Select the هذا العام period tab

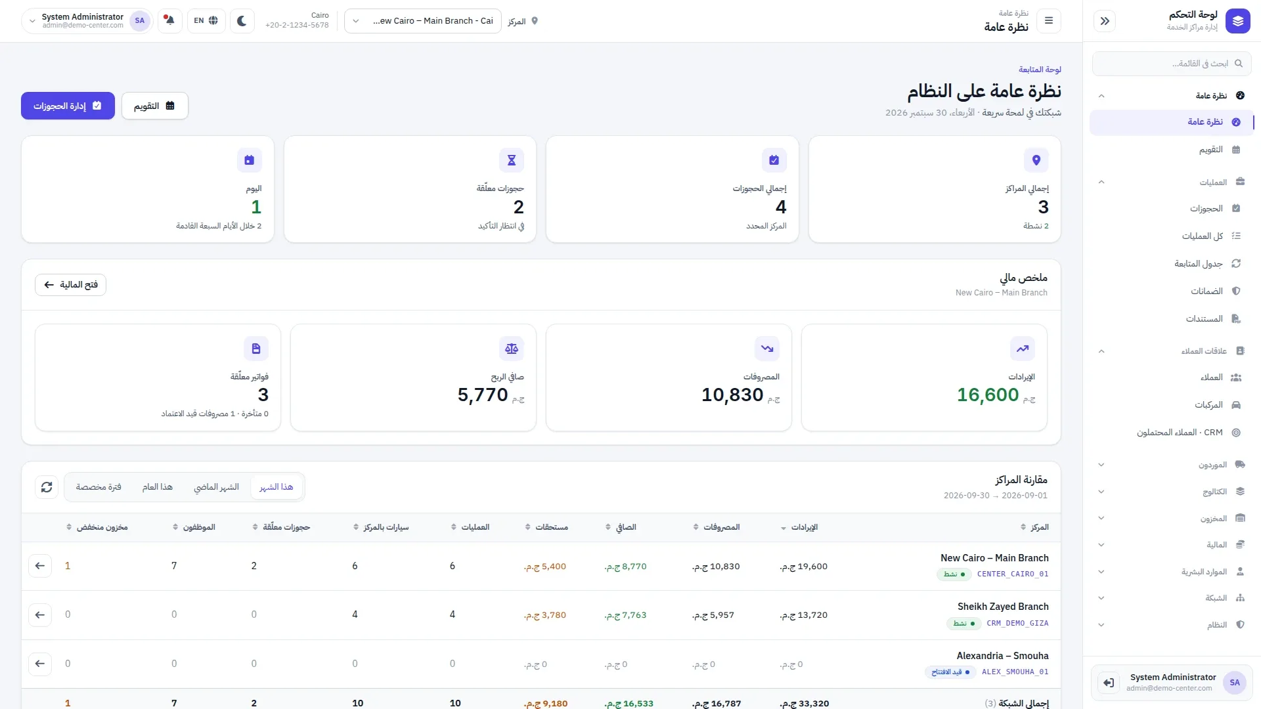158,487
